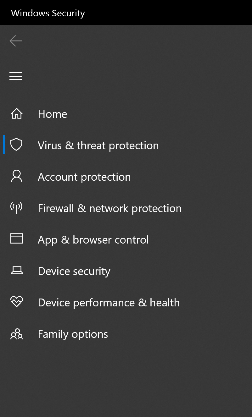Select Device security label
This screenshot has height=417, width=252.
(74, 271)
